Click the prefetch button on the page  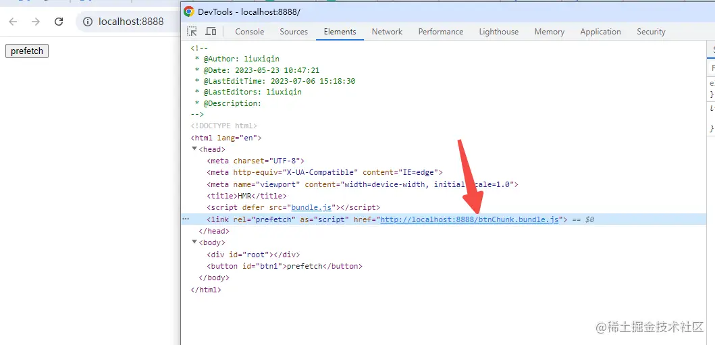(x=27, y=51)
